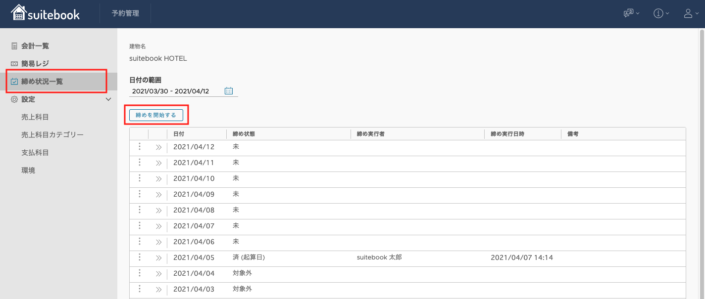Click the suitebook logo
705x299 pixels.
pos(45,13)
